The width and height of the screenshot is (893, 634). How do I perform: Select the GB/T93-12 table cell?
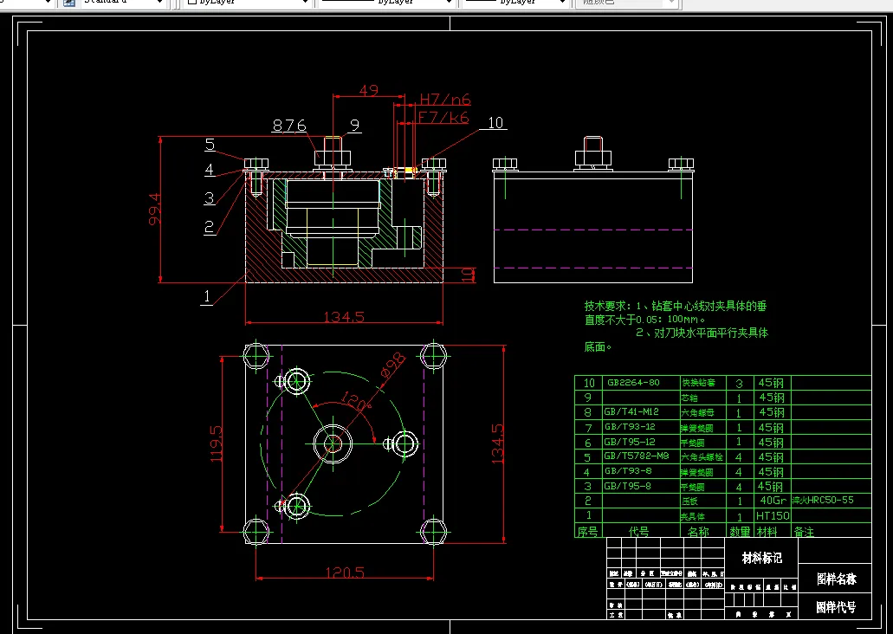click(630, 426)
